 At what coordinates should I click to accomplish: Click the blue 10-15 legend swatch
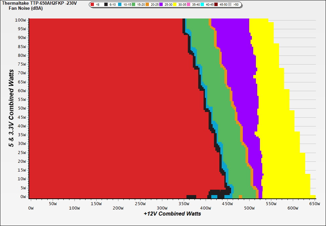point(120,5)
